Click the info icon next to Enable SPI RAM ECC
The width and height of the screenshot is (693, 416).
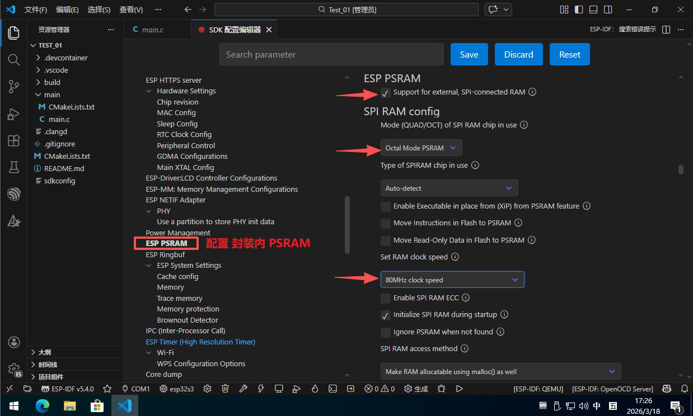466,297
